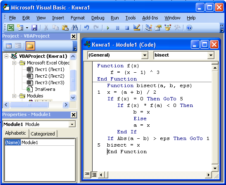Click the Insert UserForm toolbar icon
Image resolution: width=226 pixels, height=185 pixels.
coord(20,28)
